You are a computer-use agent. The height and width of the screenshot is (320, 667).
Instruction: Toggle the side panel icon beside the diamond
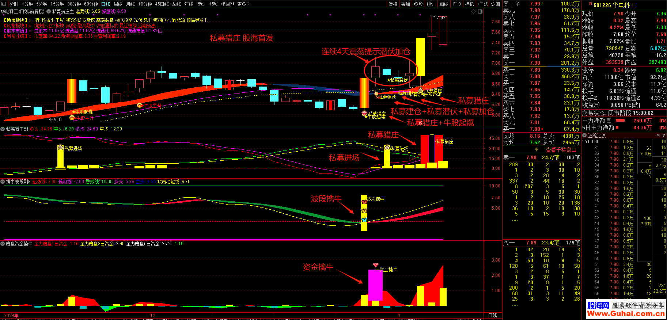click(480, 12)
